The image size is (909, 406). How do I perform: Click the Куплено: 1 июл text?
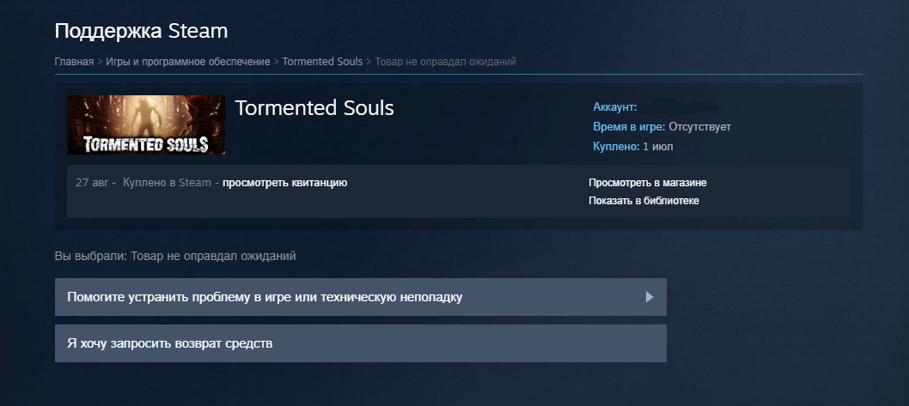coord(633,147)
